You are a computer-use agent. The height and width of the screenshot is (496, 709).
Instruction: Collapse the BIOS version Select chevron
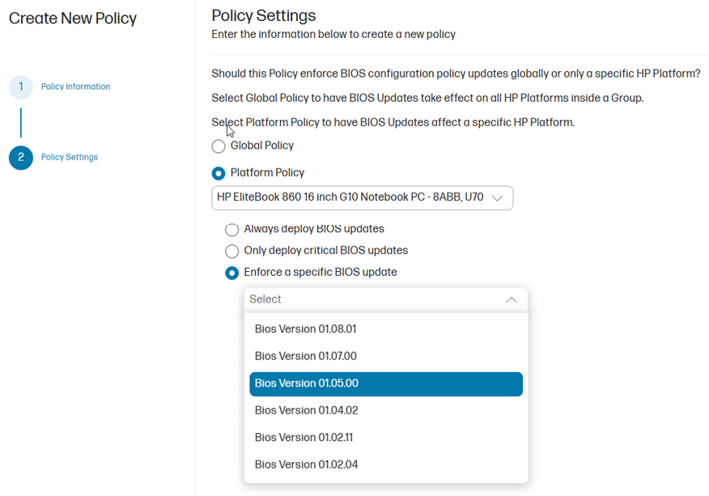[x=511, y=299]
